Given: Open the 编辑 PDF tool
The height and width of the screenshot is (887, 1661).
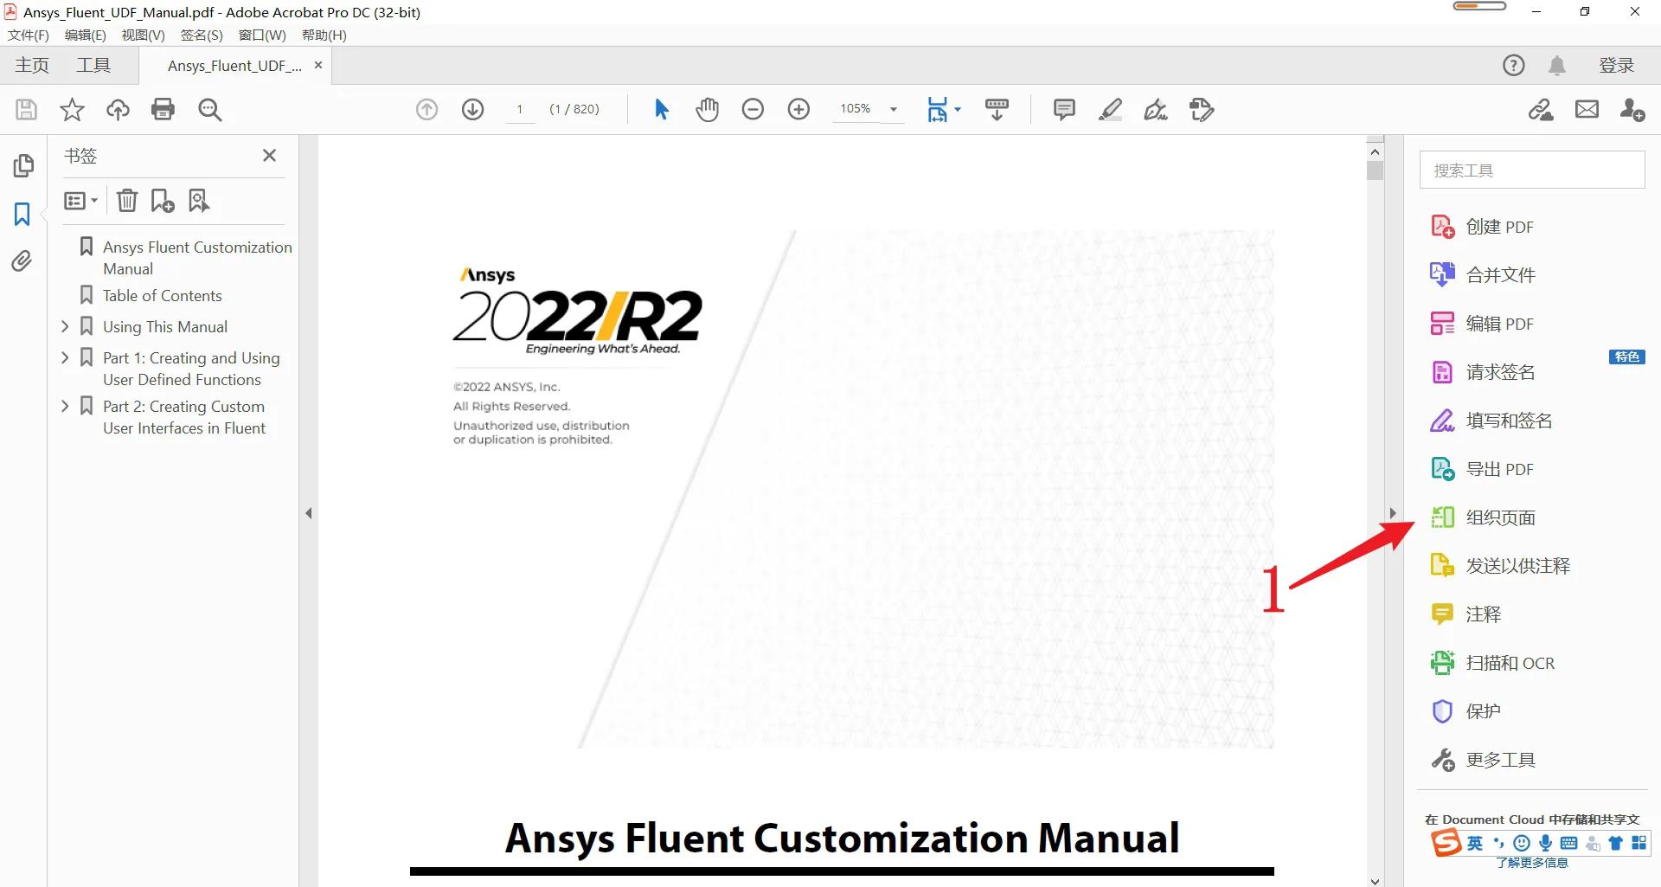Looking at the screenshot, I should [1482, 324].
